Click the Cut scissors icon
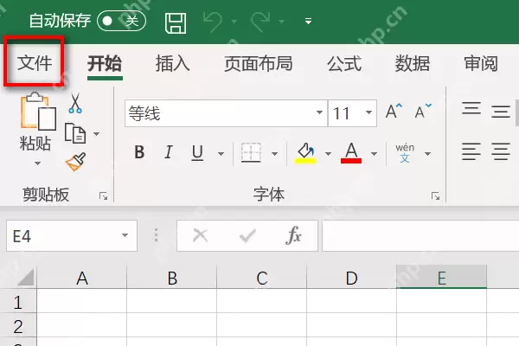 pyautogui.click(x=75, y=103)
